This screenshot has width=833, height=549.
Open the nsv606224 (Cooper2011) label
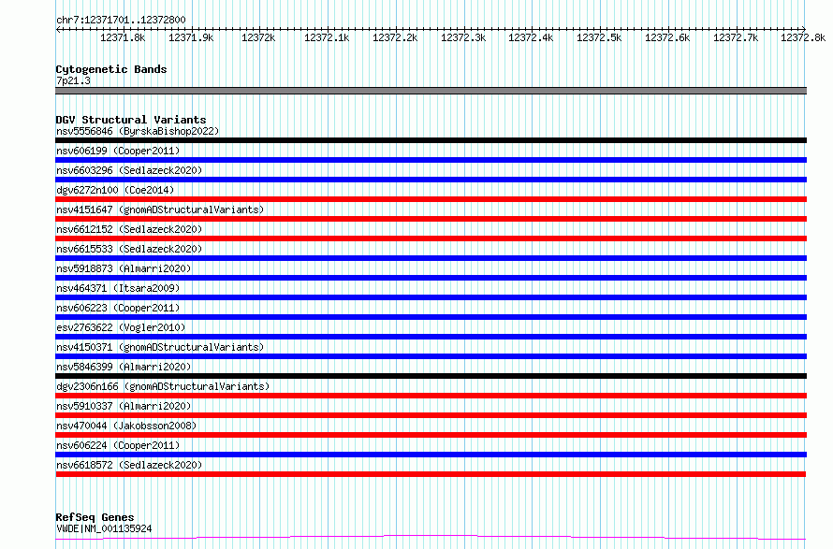click(118, 445)
